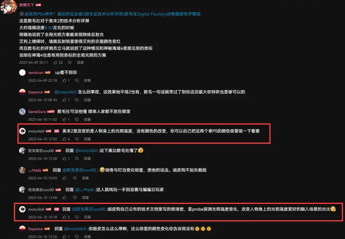Screen dimensions: 345x239
Task: Reply to the top-level comment
Action: (x=80, y=63)
